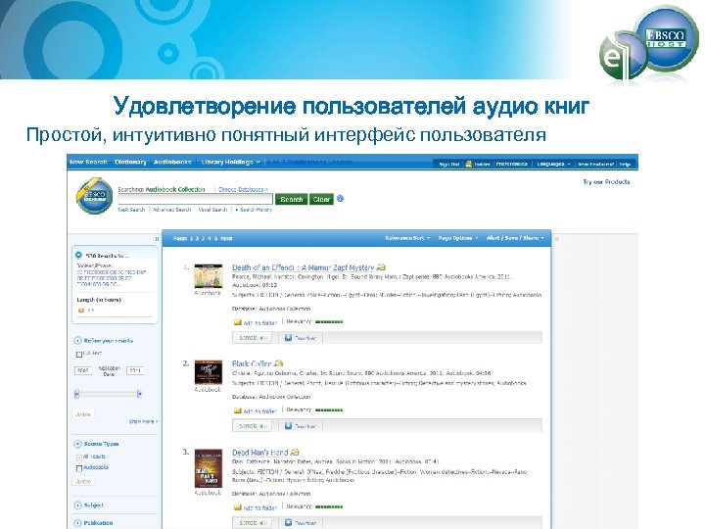Viewport: 705px width, 529px height.
Task: Open the Library Holdings dropdown
Action: tap(231, 162)
